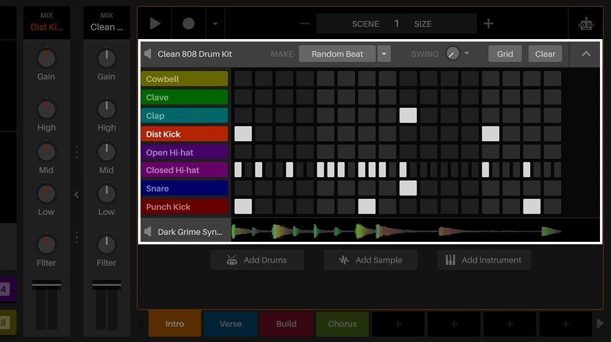
Task: Toggle last step of Punch Kick row
Action: (552, 206)
